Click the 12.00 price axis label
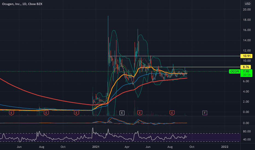The height and width of the screenshot is (150, 255). (247, 50)
